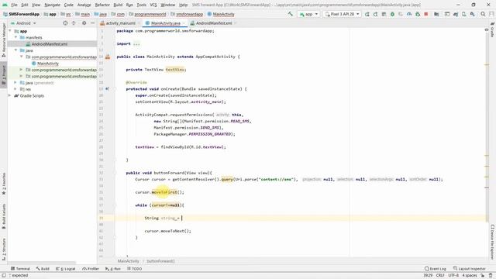This screenshot has height=279, width=496.
Task: Click the UTF-8 encoding in status bar
Action: pyautogui.click(x=453, y=276)
